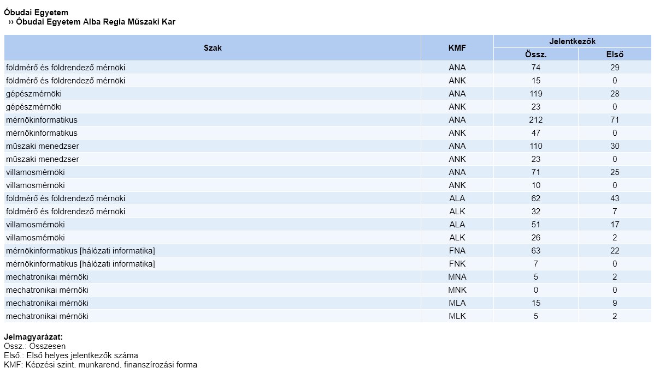Select the cell showing 212 applicants
The image size is (654, 368).
pos(535,120)
